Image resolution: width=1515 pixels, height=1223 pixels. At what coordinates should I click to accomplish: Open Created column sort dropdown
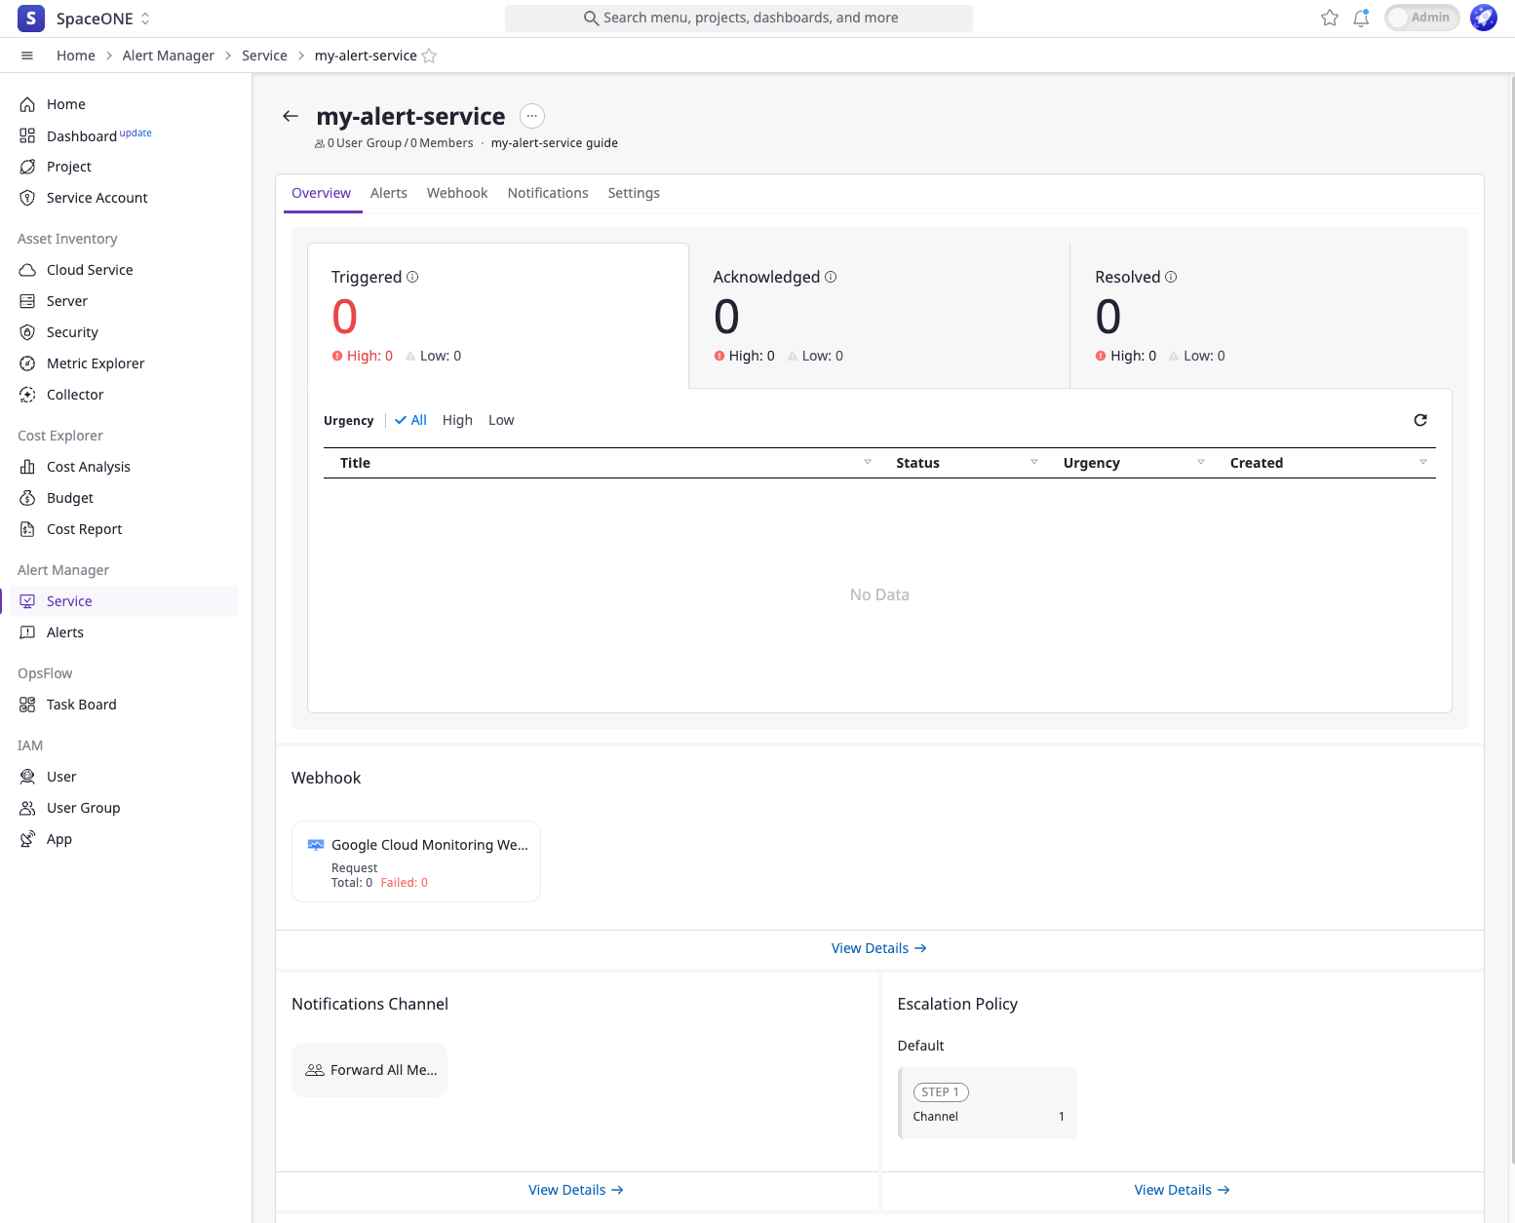[1423, 462]
